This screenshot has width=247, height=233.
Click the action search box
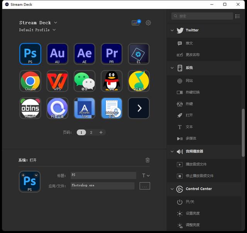[x=202, y=16]
